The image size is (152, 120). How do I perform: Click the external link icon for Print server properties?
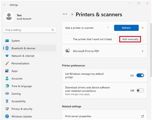point(142,116)
